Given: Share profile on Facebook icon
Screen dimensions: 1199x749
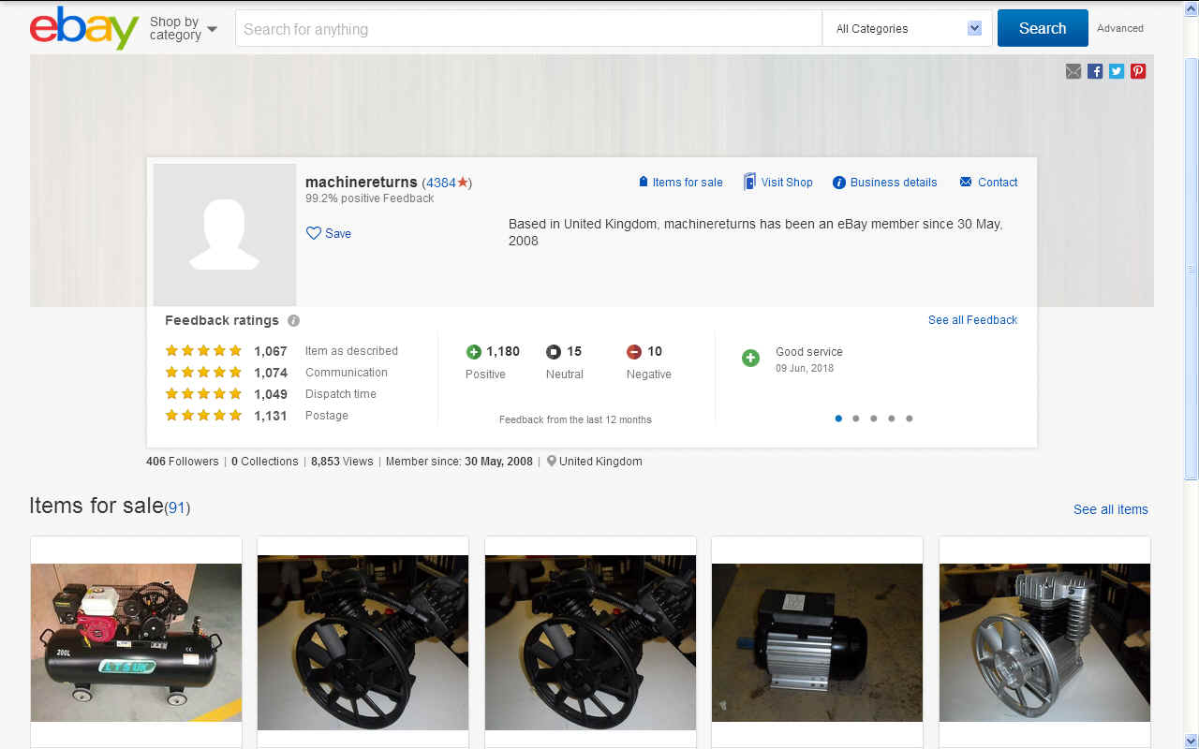Looking at the screenshot, I should point(1095,71).
